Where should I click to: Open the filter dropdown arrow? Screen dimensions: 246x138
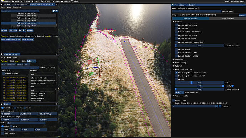(57, 11)
